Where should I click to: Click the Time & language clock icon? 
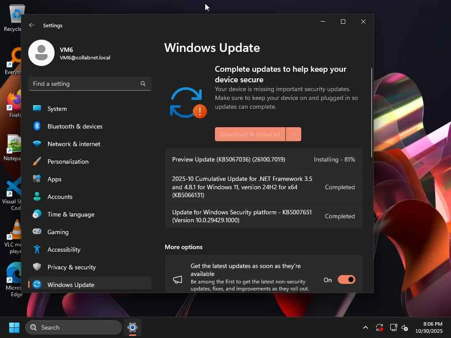tap(37, 214)
